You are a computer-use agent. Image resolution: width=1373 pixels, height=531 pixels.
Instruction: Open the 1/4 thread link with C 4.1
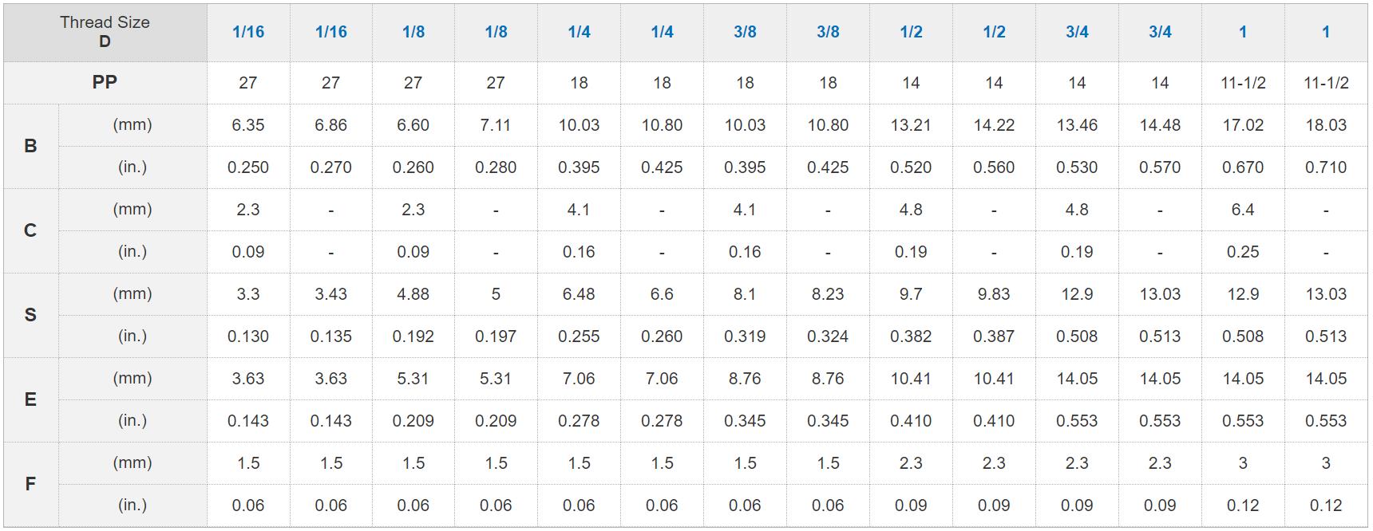[580, 32]
